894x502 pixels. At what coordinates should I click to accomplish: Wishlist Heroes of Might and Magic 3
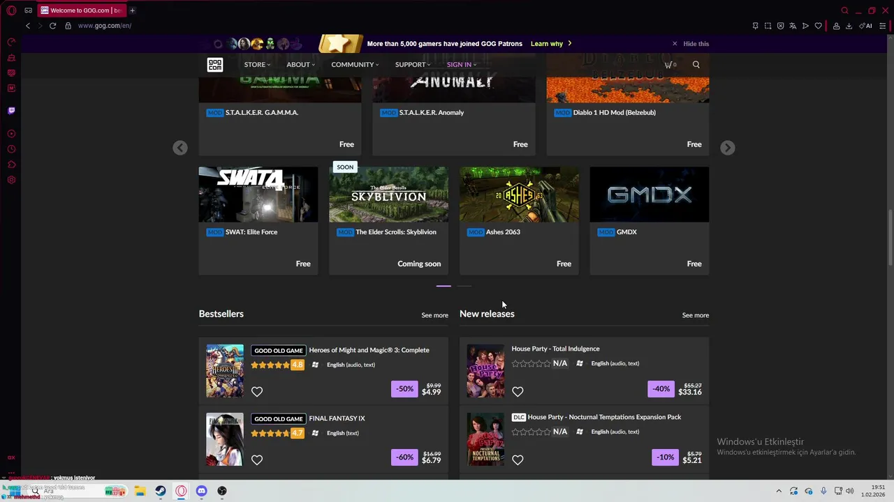tap(257, 392)
